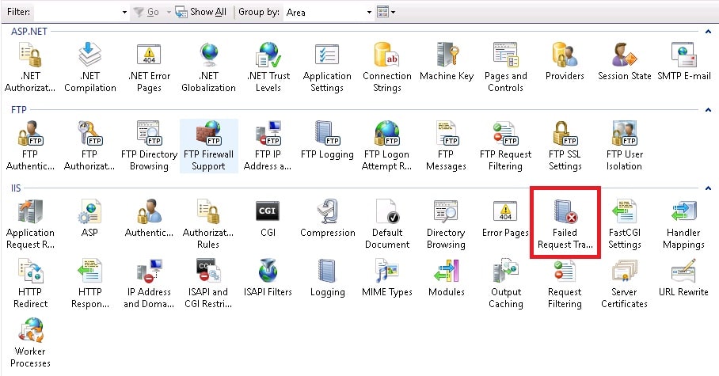Open FTP Messages feature
Image resolution: width=719 pixels, height=376 pixels.
pyautogui.click(x=446, y=146)
